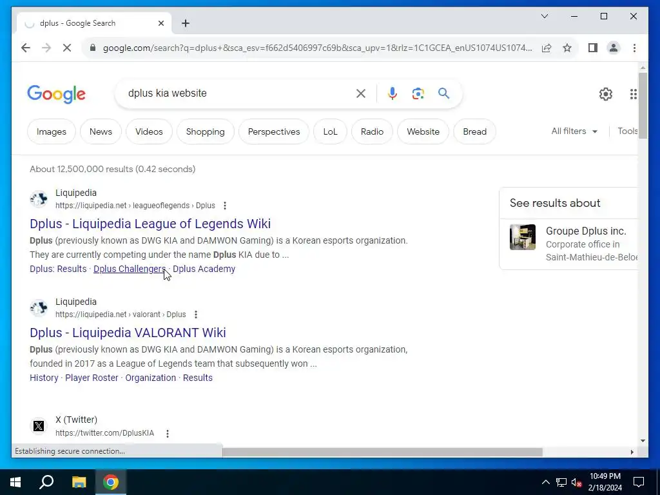Open the tab search chevron
Image resolution: width=660 pixels, height=495 pixels.
click(x=544, y=16)
